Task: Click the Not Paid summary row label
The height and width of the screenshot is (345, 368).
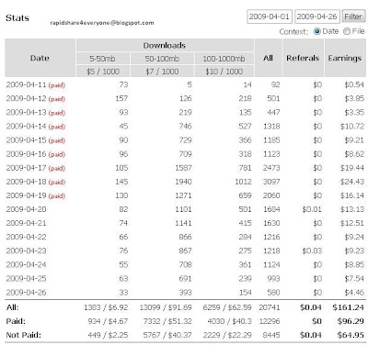Action: (24, 335)
